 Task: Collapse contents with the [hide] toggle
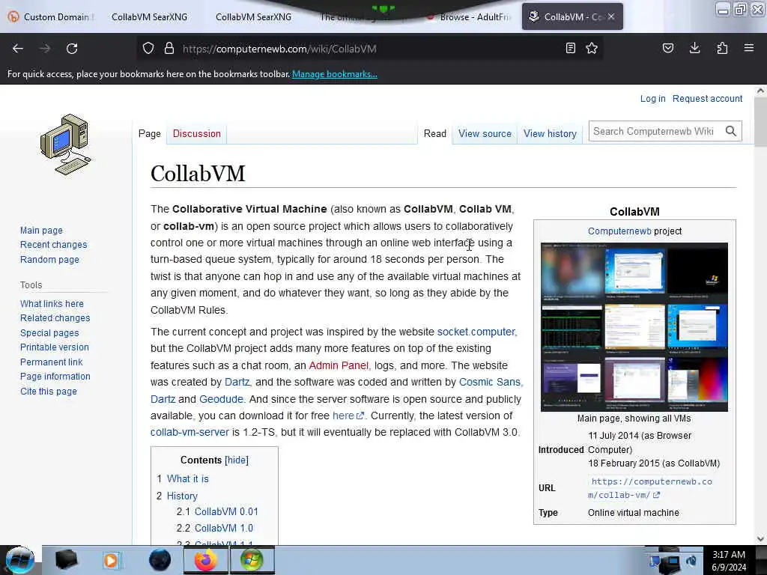pyautogui.click(x=236, y=460)
